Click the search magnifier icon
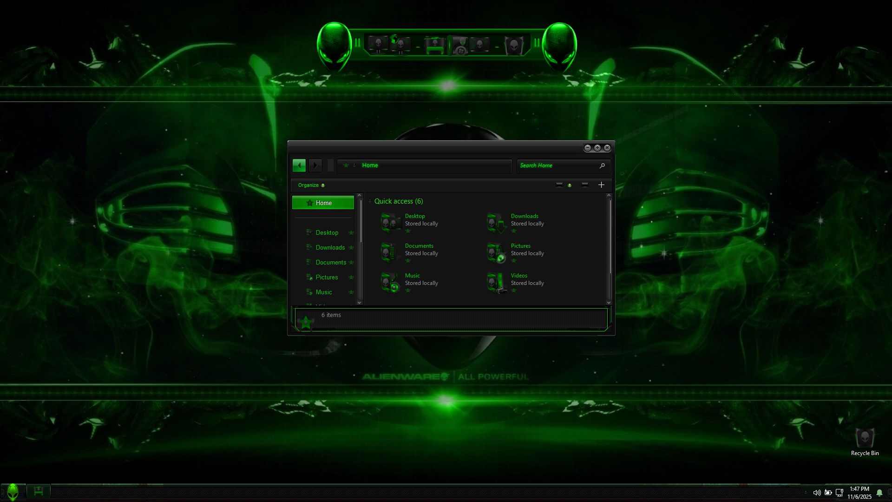The width and height of the screenshot is (892, 502). click(602, 165)
